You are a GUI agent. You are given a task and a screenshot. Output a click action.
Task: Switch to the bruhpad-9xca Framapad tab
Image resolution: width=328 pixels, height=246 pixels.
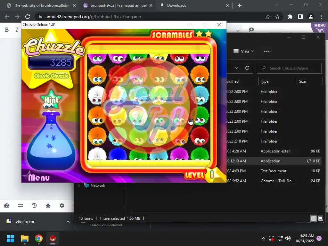click(119, 5)
